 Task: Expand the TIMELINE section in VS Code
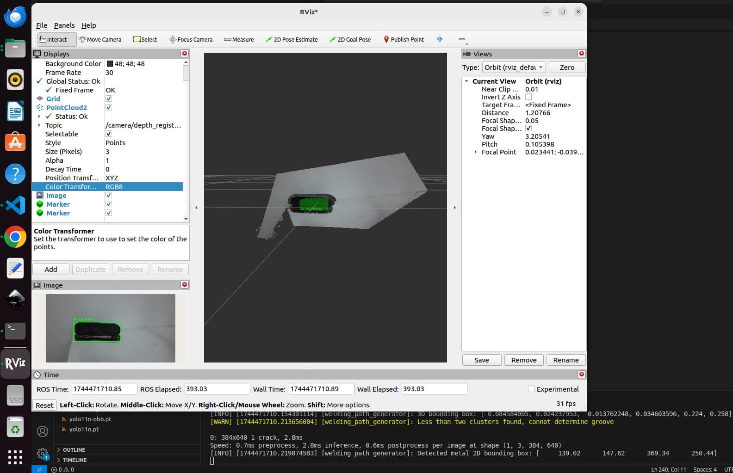coord(59,460)
